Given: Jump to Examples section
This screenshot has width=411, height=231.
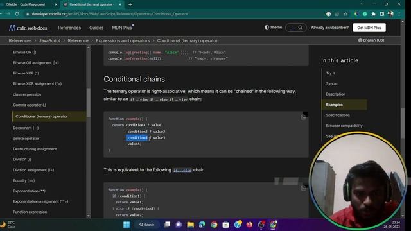Looking at the screenshot, I should click(x=344, y=105).
